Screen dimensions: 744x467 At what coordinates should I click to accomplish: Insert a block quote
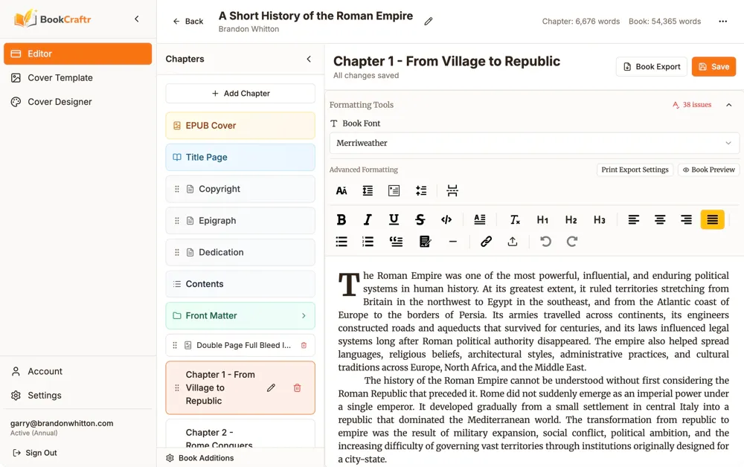[396, 242]
